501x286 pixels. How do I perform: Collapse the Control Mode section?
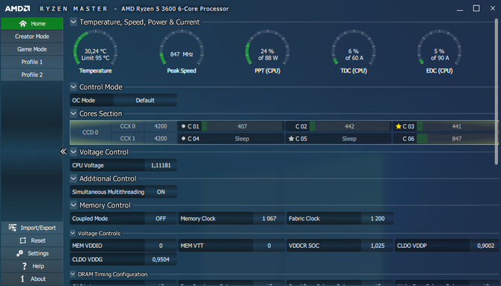click(73, 87)
